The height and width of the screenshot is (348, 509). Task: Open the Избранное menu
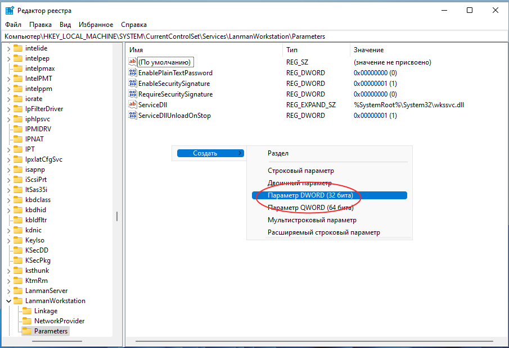point(96,25)
